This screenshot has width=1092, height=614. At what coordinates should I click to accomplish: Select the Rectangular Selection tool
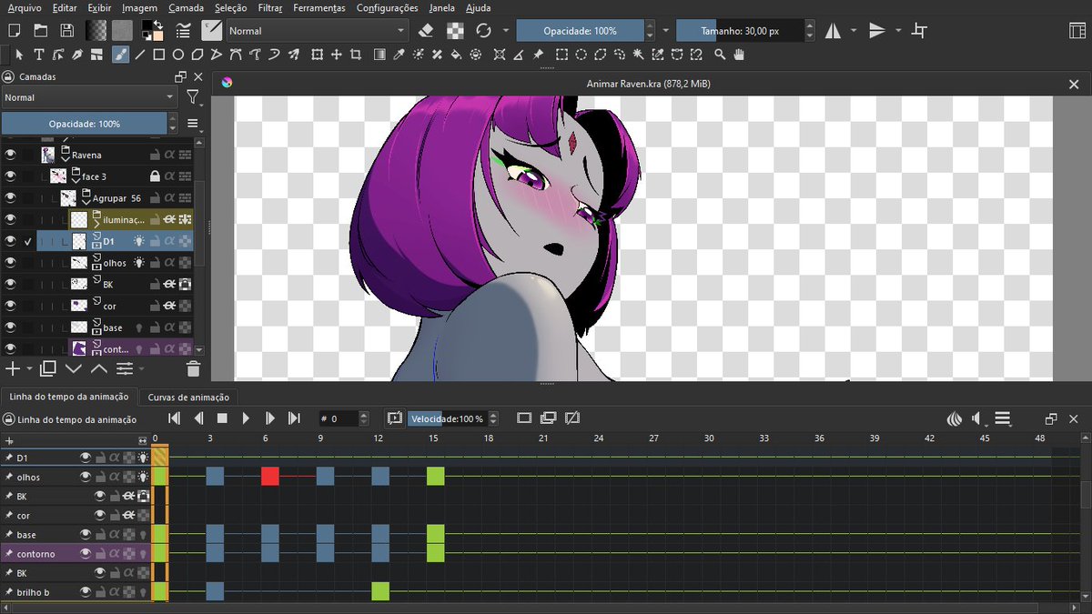click(562, 55)
